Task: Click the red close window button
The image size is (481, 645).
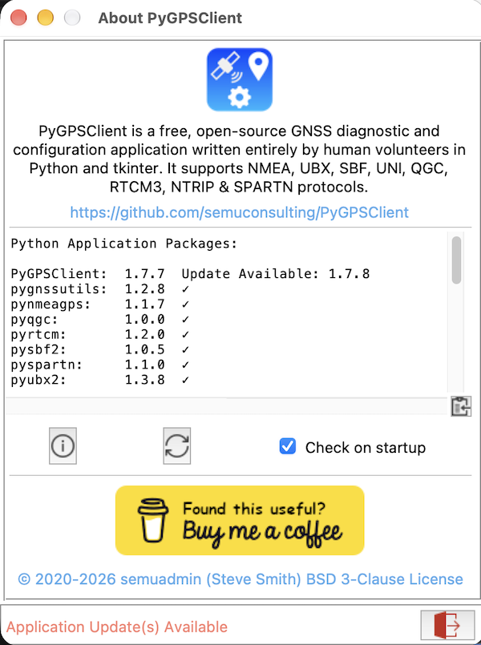Action: (18, 18)
